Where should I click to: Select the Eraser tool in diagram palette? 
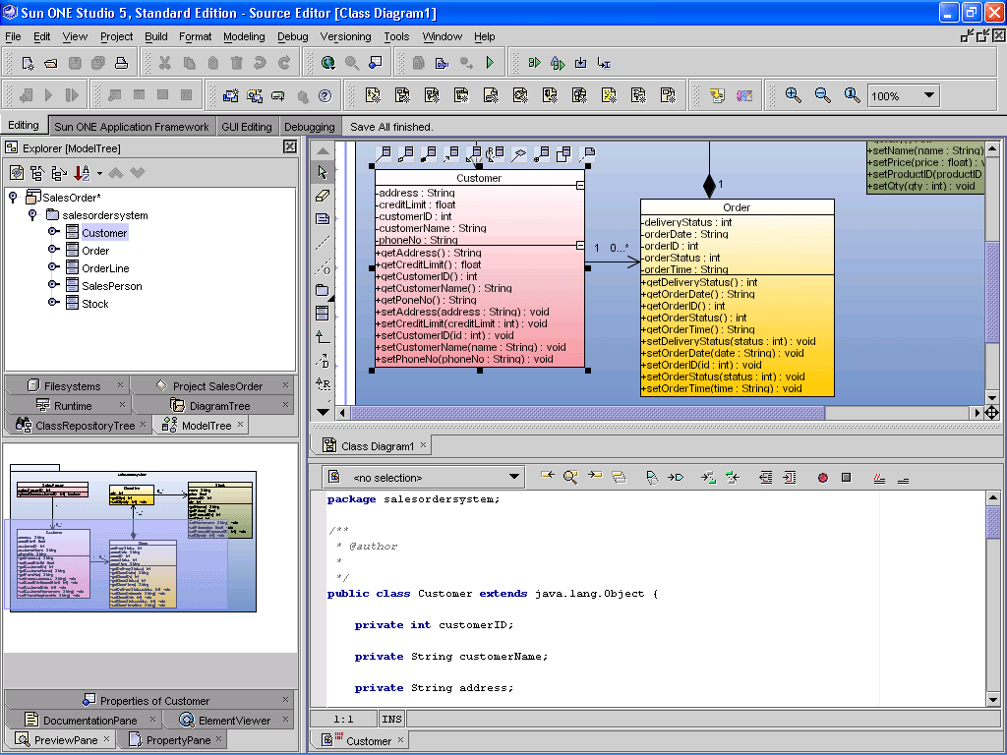pos(323,196)
